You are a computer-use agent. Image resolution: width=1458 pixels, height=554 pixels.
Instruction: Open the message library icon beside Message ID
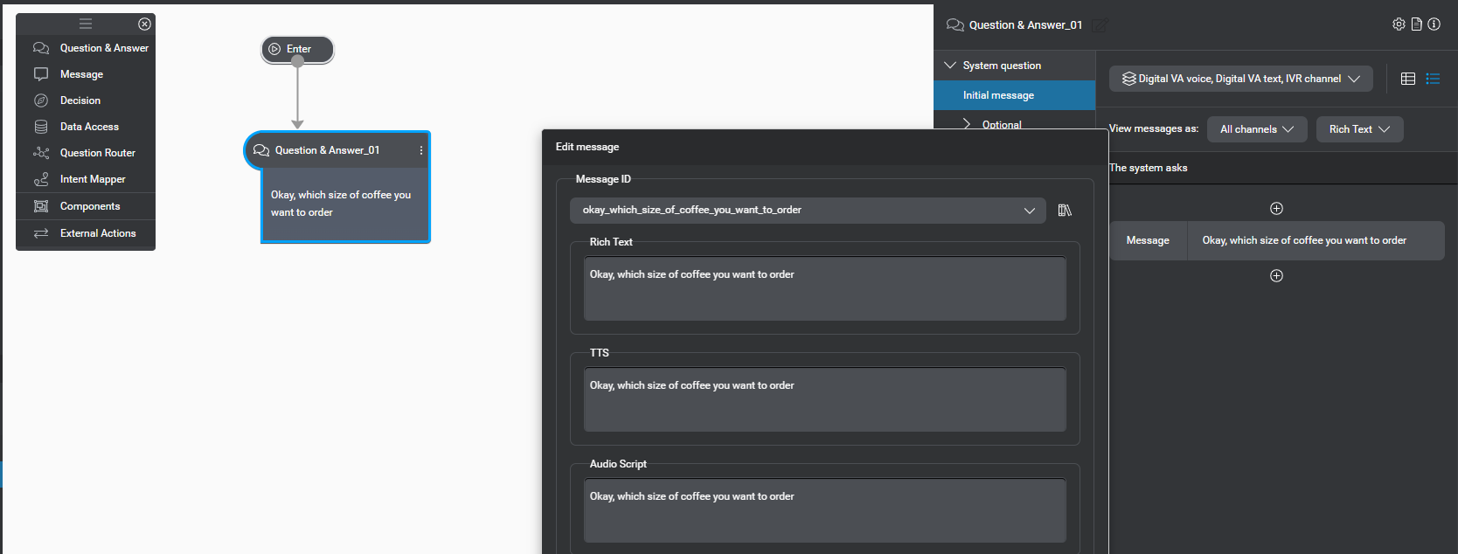(1065, 211)
